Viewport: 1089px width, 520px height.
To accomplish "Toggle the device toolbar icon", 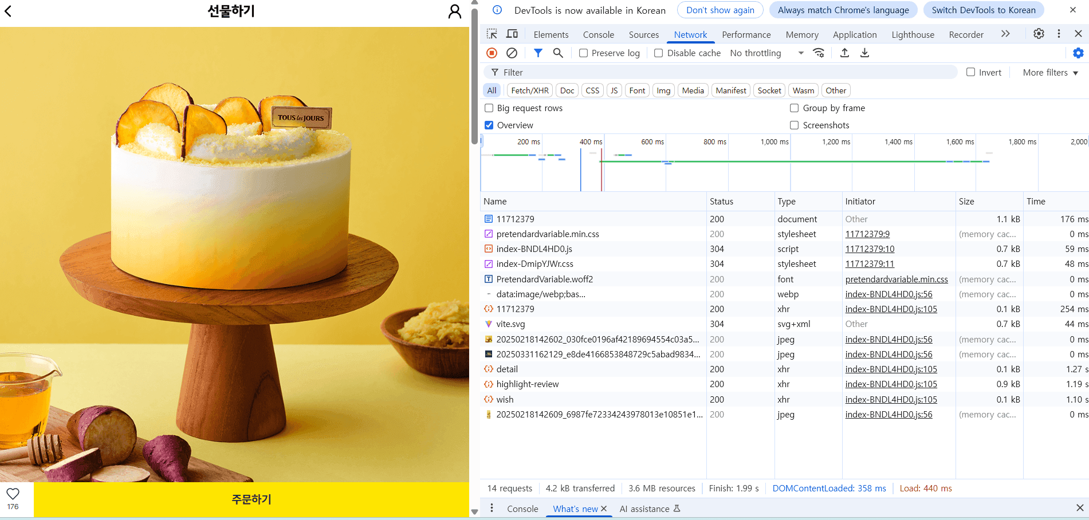I will pos(512,34).
